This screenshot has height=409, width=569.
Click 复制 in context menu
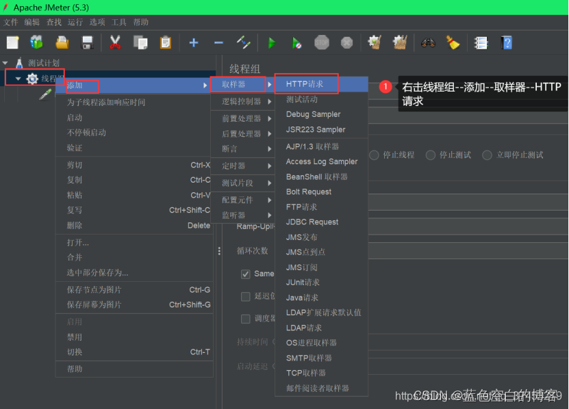pos(134,180)
